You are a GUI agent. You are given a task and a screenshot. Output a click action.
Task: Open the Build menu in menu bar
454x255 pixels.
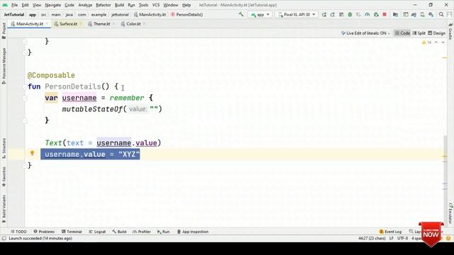click(x=119, y=5)
